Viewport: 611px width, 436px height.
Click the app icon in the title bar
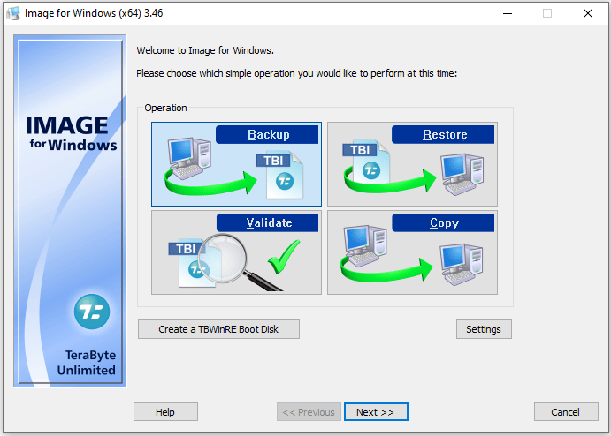13,13
